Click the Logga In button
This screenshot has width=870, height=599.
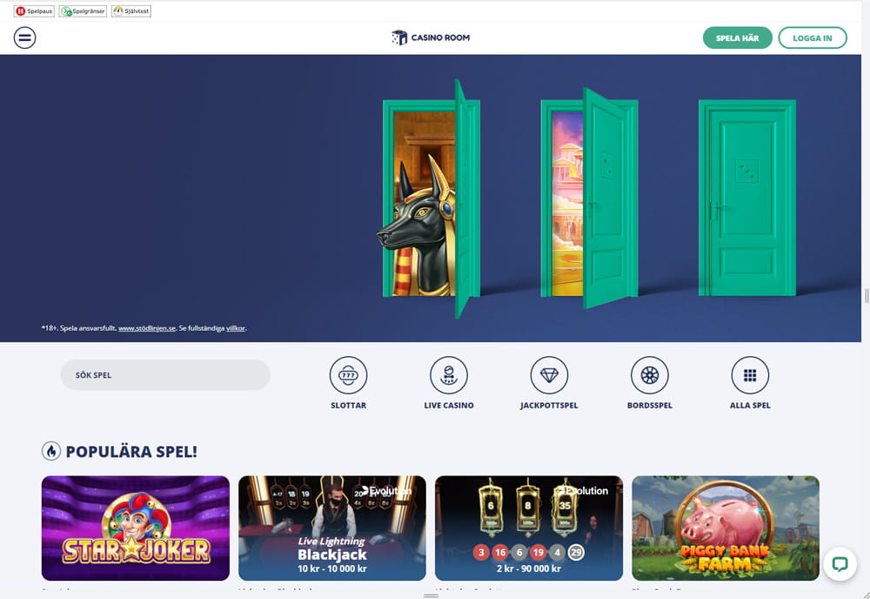pos(813,37)
